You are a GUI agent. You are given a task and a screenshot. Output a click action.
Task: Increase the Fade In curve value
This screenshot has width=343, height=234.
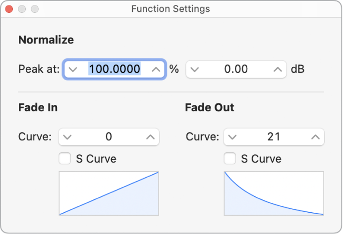150,137
